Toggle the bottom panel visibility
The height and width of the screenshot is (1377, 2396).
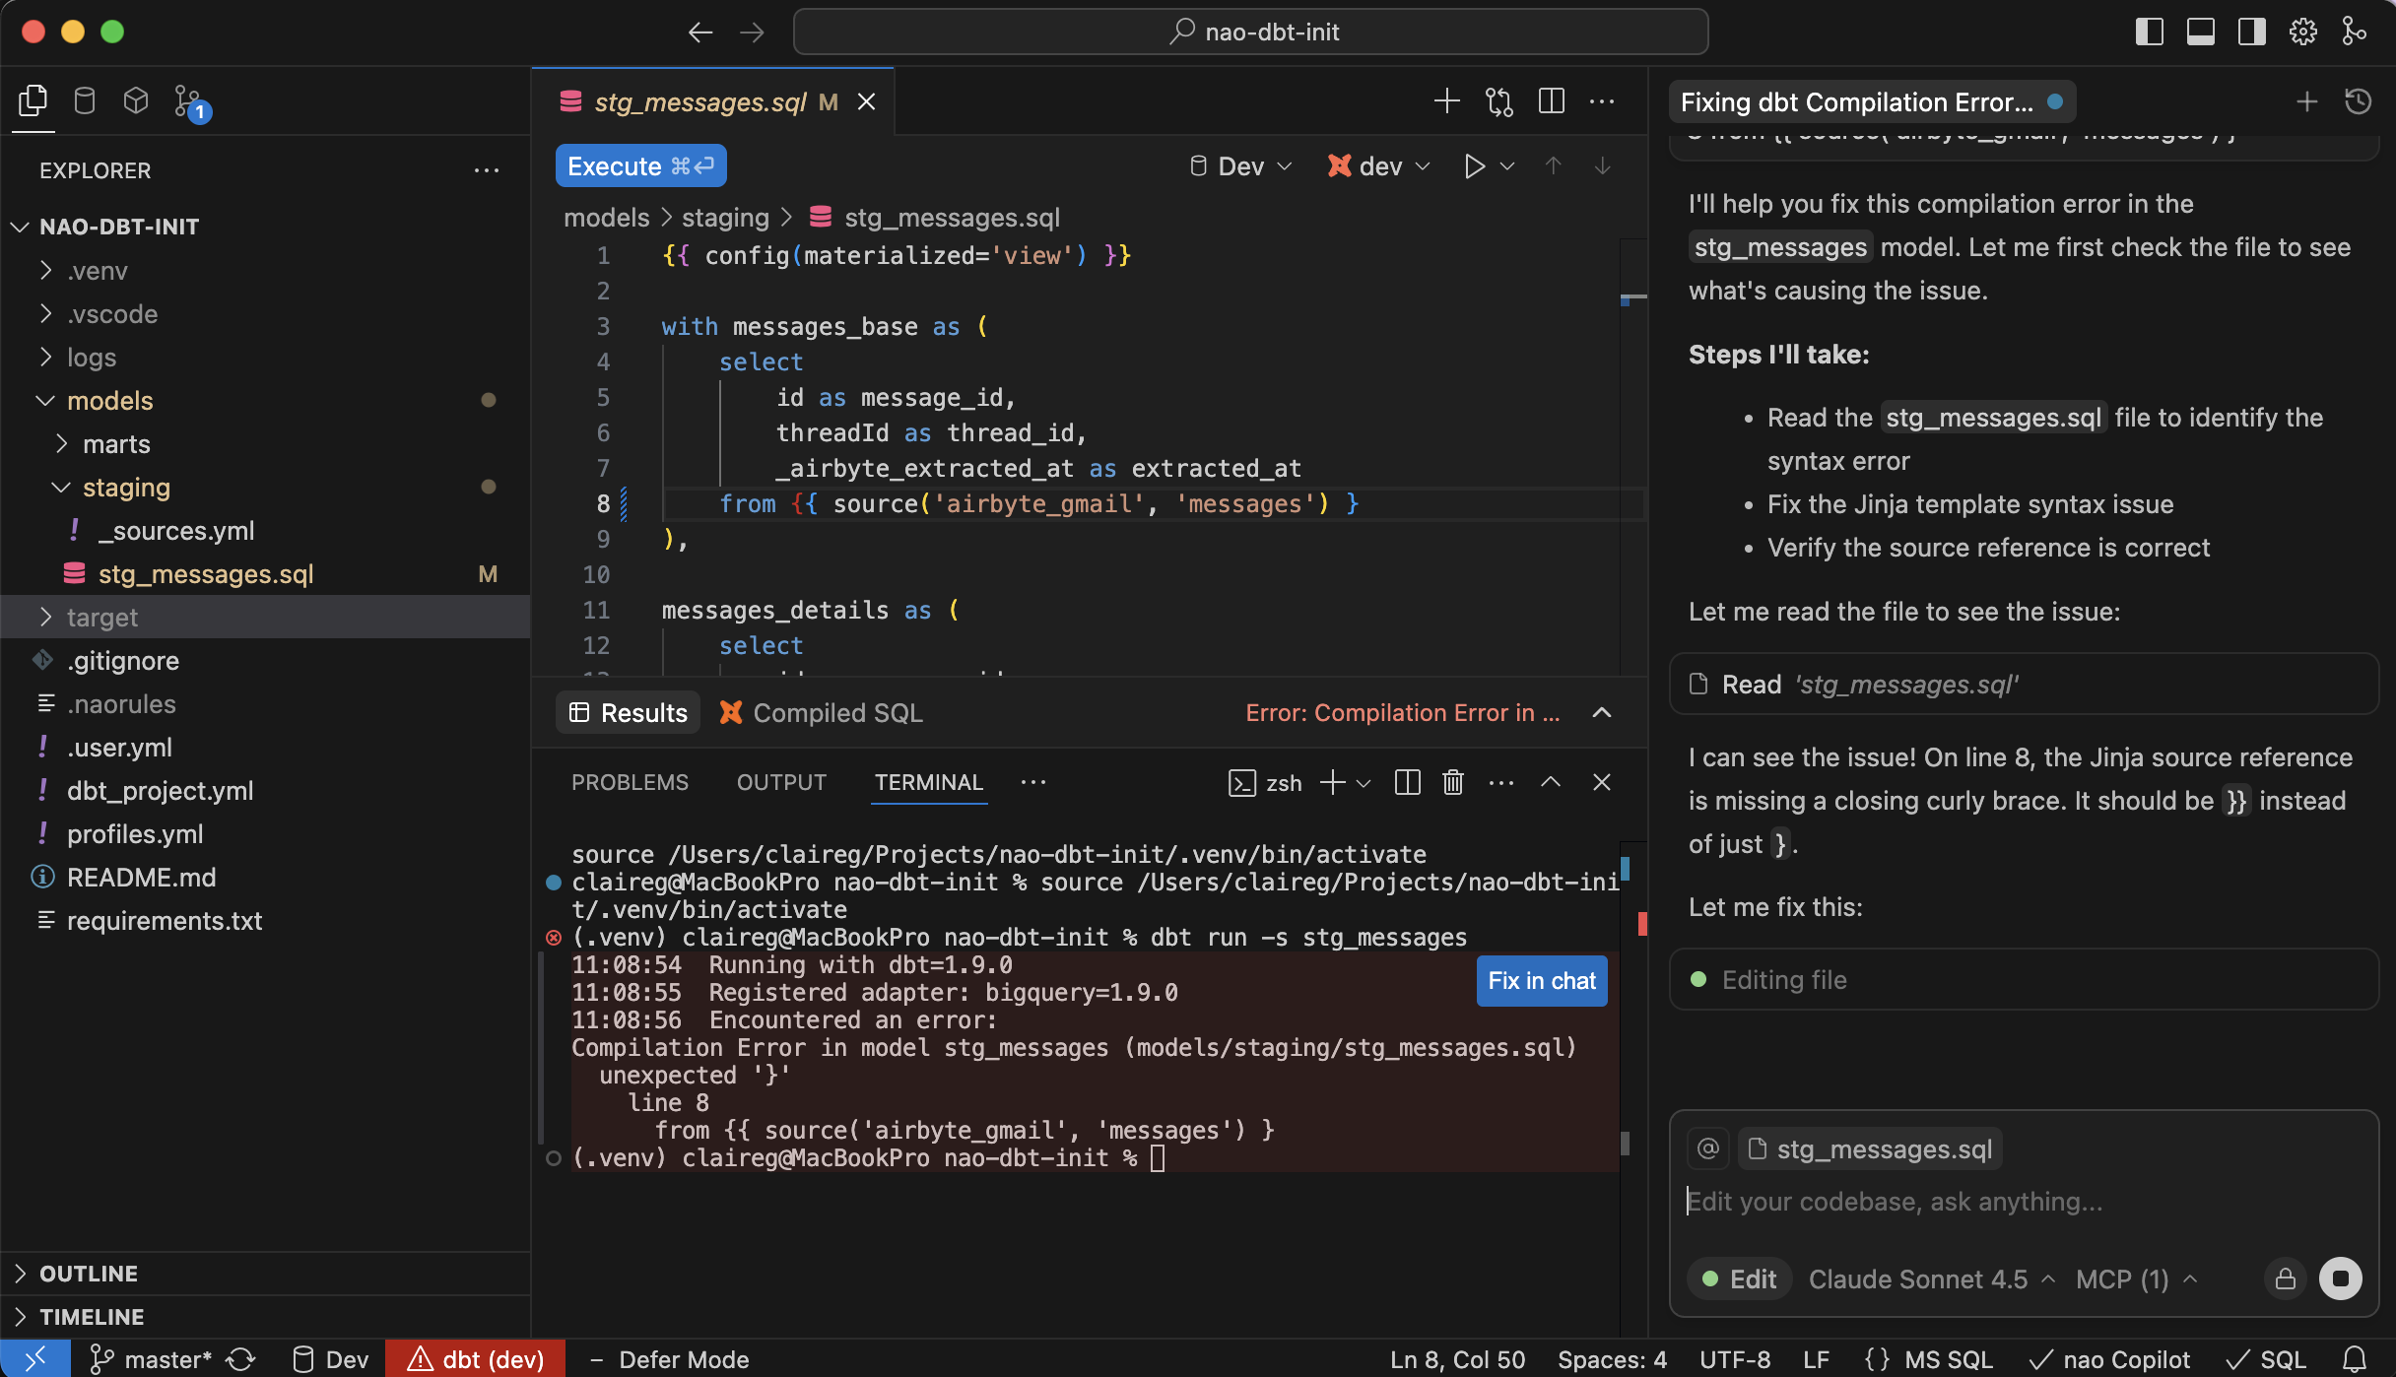(2200, 32)
